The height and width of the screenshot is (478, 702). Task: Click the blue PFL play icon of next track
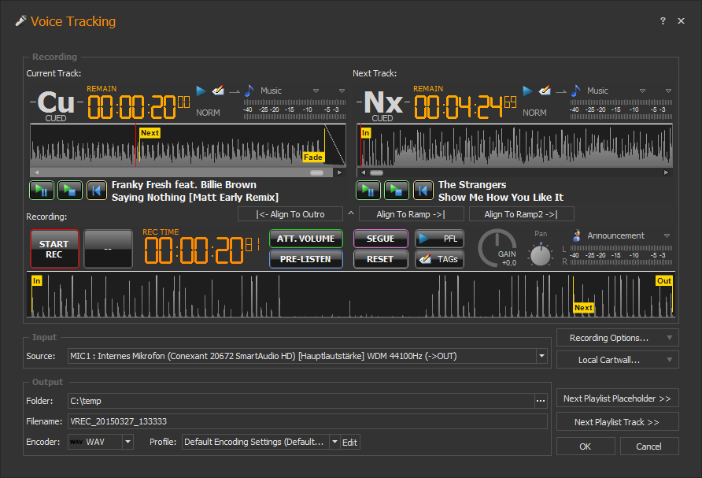point(527,91)
